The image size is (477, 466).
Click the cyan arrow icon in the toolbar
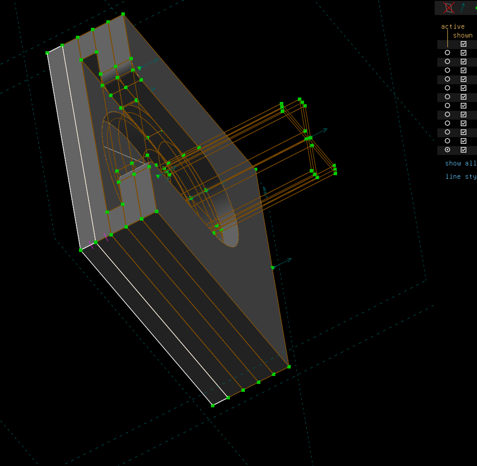point(462,8)
